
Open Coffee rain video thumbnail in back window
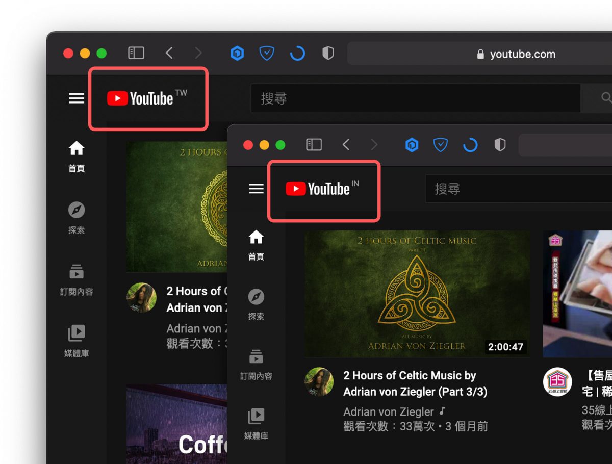point(177,424)
